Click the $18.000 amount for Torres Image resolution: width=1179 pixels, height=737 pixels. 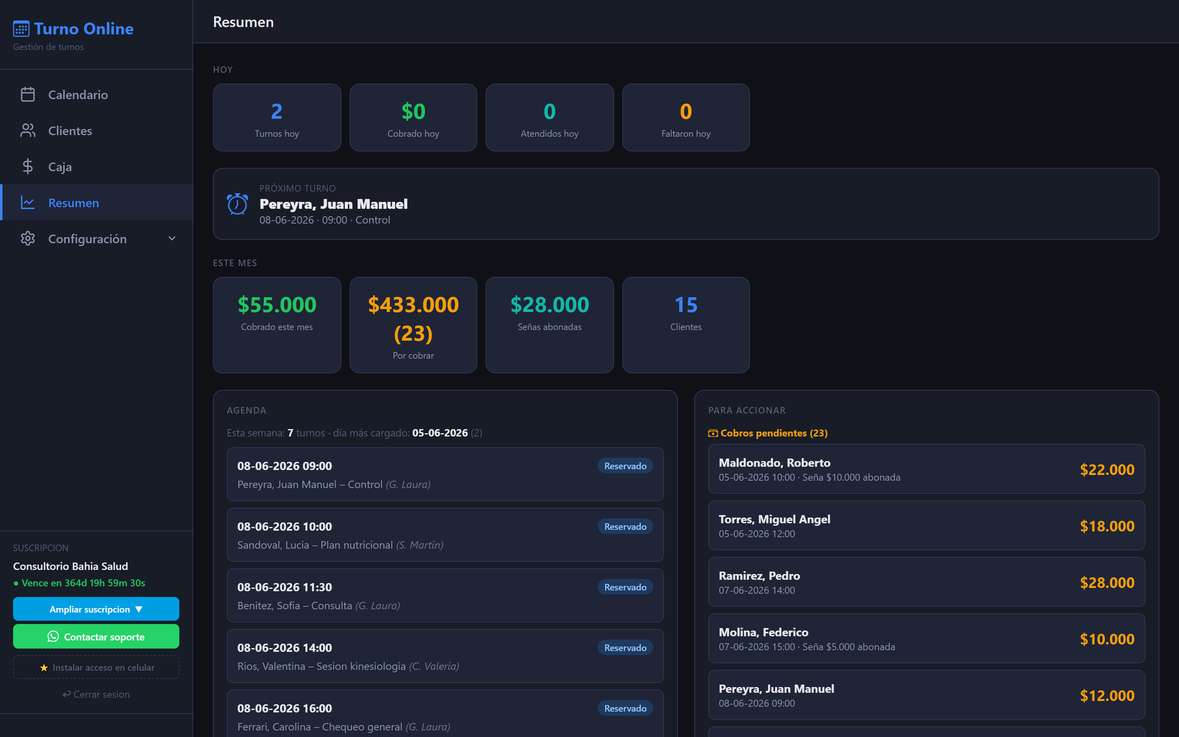coord(1107,526)
